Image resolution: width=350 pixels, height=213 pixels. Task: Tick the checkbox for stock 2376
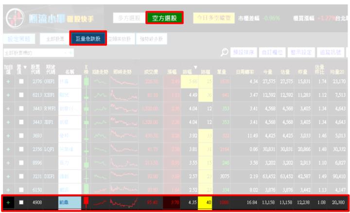21,82
